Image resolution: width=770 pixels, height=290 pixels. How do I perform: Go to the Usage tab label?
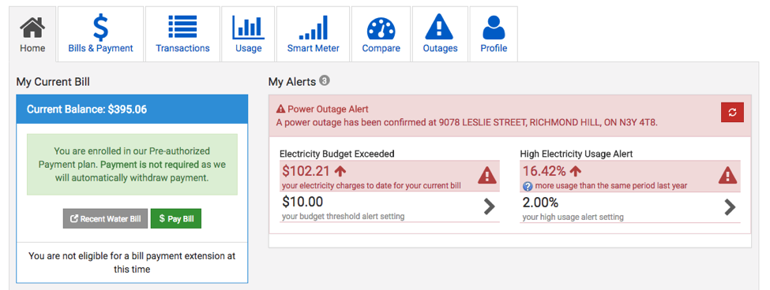249,49
